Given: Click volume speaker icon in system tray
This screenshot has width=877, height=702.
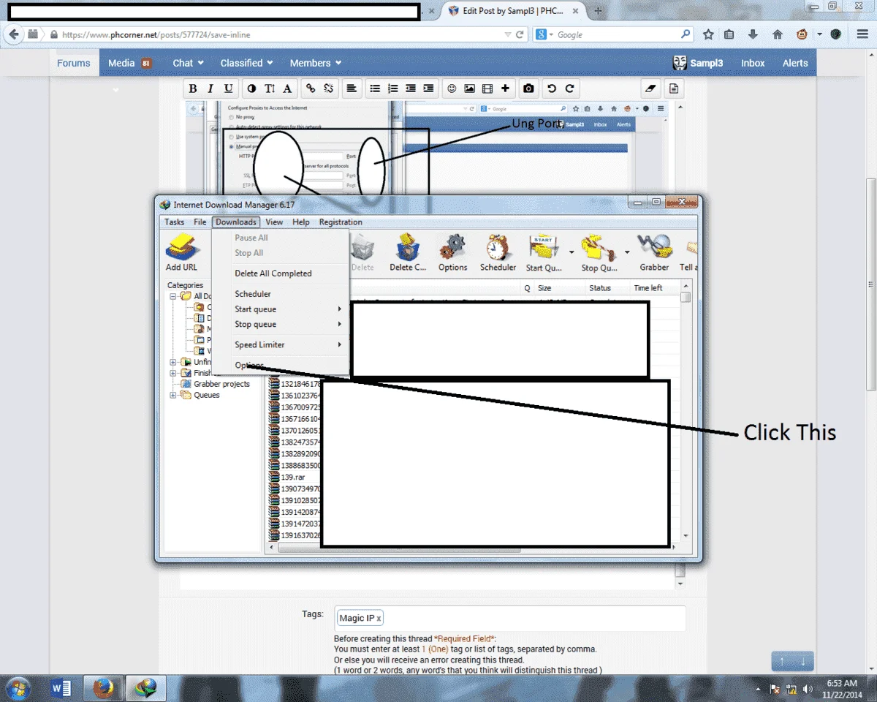Looking at the screenshot, I should 808,689.
